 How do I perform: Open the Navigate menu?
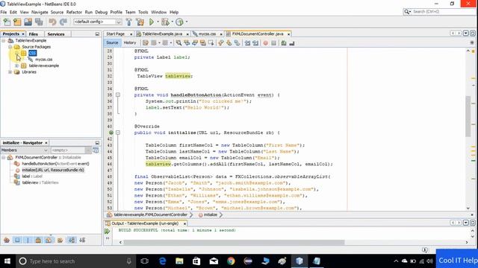click(40, 12)
